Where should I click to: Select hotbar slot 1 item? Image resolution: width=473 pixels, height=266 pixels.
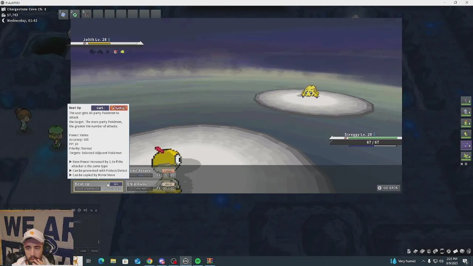pos(63,14)
